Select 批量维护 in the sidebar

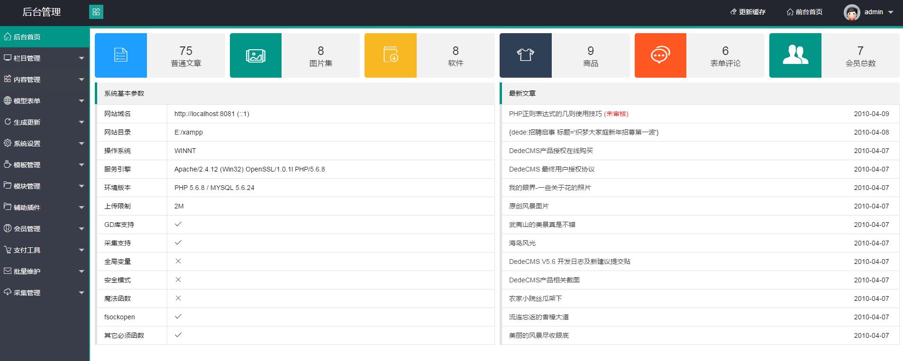tap(45, 271)
